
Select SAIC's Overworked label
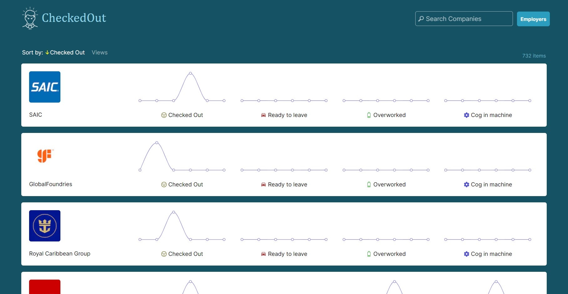[389, 115]
